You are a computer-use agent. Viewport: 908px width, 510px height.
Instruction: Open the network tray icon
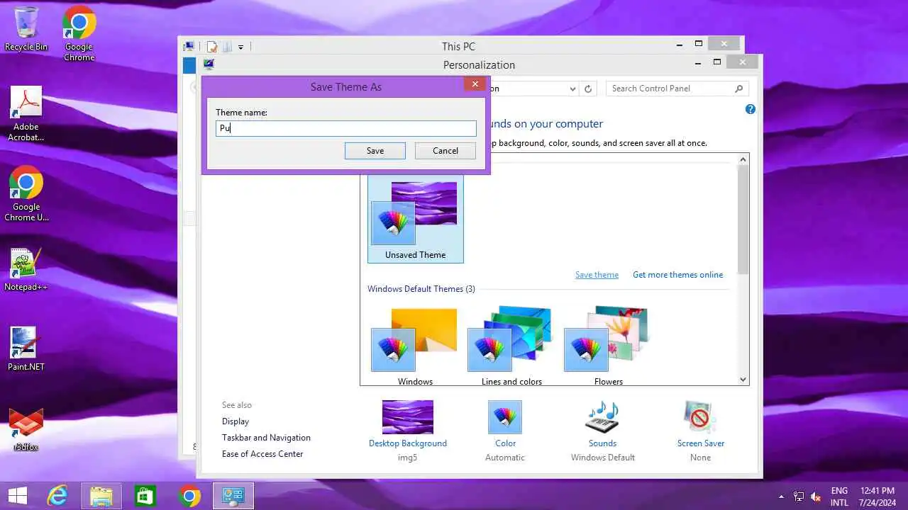pyautogui.click(x=799, y=497)
